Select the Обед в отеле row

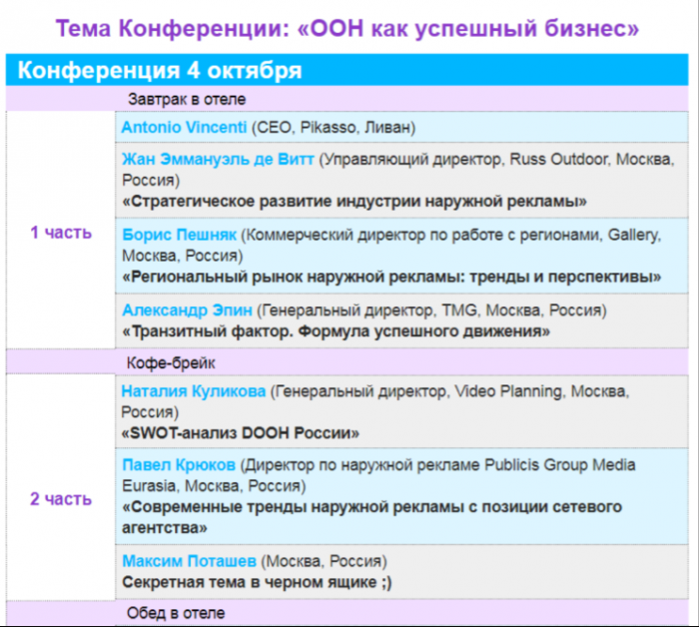click(347, 613)
